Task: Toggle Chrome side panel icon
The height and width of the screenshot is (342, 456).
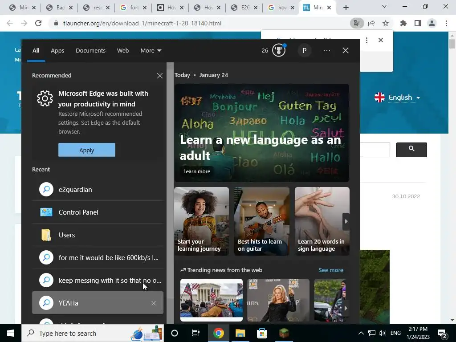Action: click(418, 23)
